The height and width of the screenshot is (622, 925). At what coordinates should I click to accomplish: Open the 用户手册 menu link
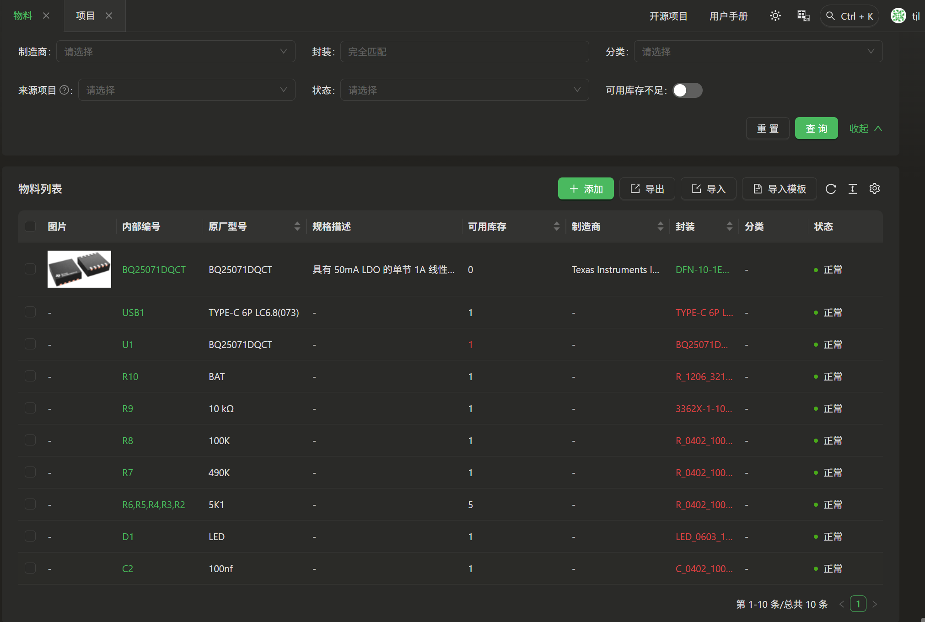pos(728,16)
